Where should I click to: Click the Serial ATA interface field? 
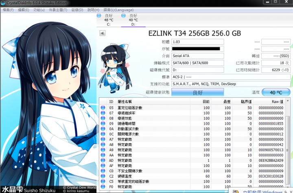coord(197,56)
